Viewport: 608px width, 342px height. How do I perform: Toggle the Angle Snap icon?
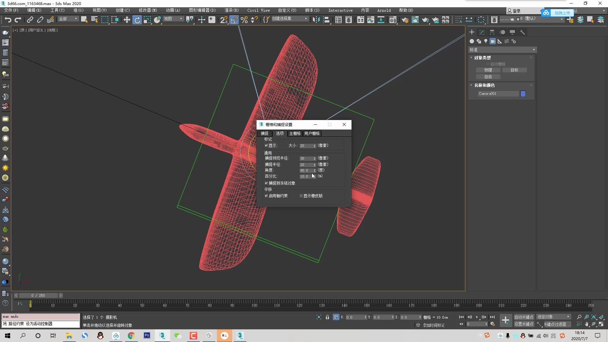(x=234, y=20)
